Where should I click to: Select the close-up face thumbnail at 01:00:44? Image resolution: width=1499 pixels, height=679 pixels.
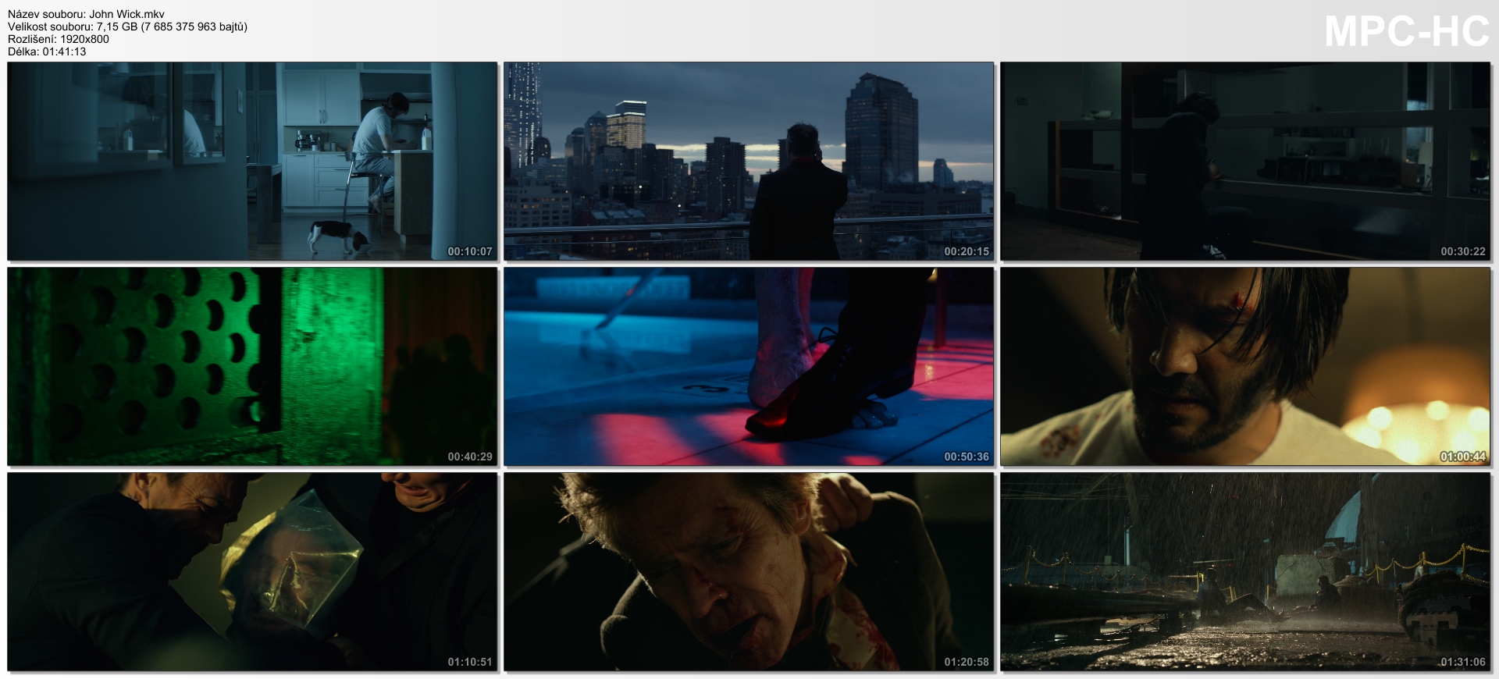1245,367
